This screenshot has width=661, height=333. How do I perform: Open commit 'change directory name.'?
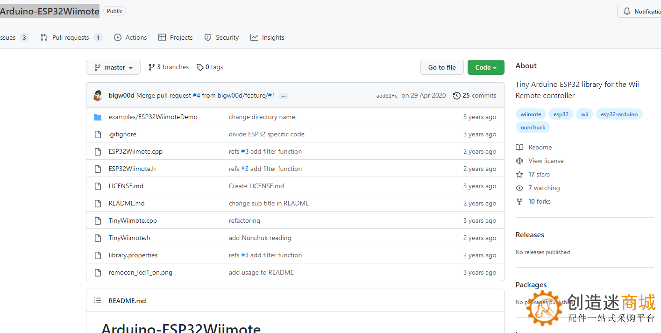[263, 117]
